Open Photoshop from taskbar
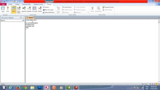This screenshot has width=160, height=90. click(x=39, y=87)
